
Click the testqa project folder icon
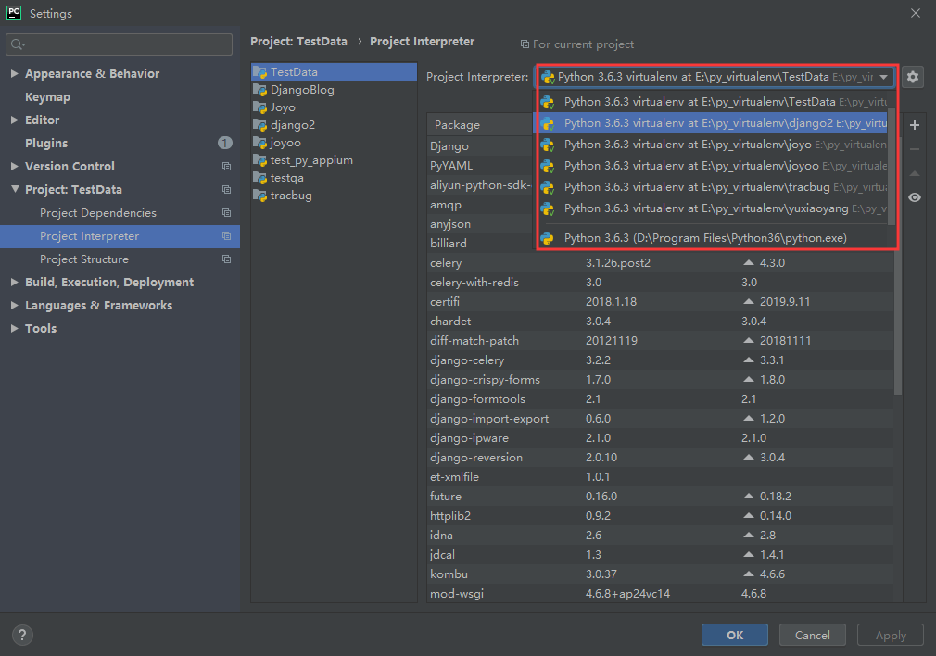tap(259, 178)
